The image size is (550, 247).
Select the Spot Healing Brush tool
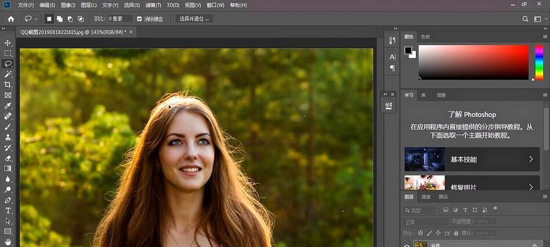tap(8, 116)
